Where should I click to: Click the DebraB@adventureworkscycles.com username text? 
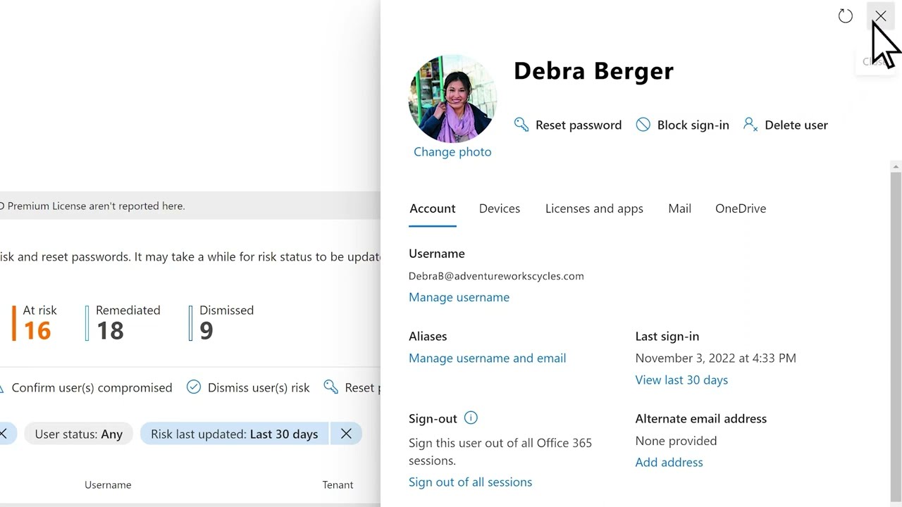pos(496,276)
